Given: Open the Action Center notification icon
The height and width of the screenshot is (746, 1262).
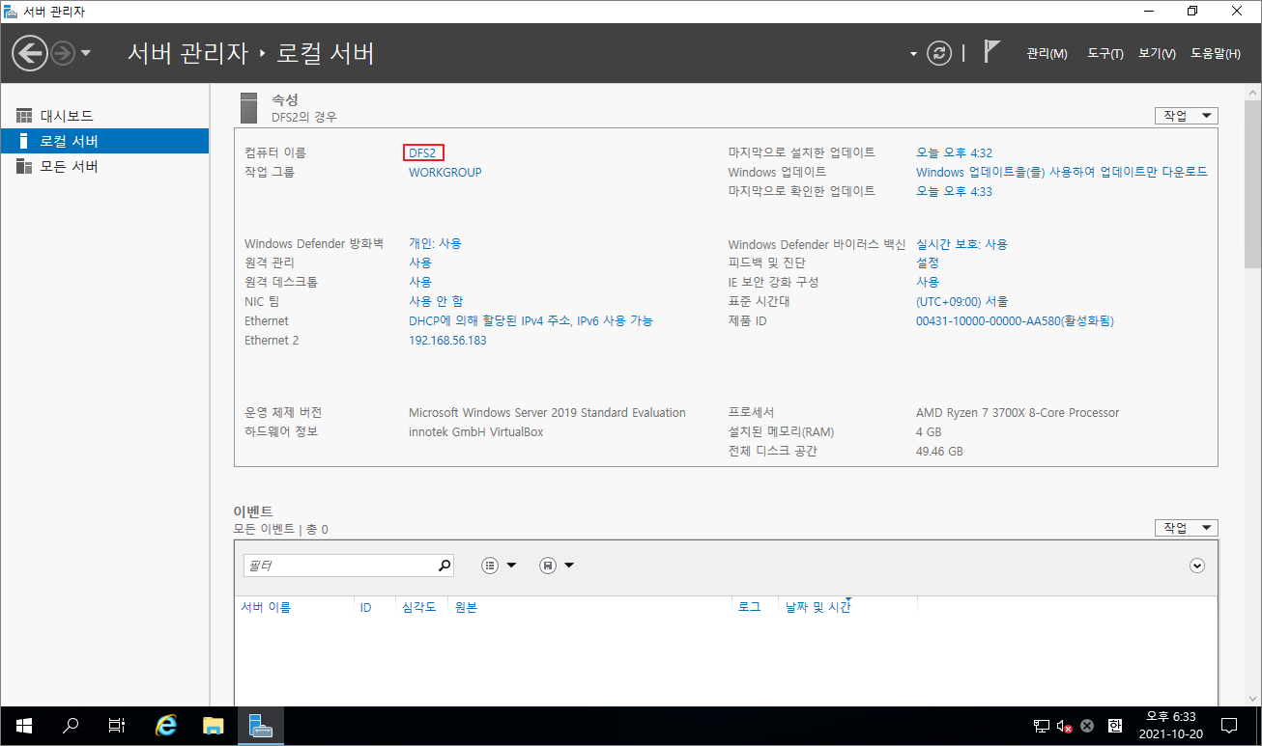Looking at the screenshot, I should [1229, 726].
